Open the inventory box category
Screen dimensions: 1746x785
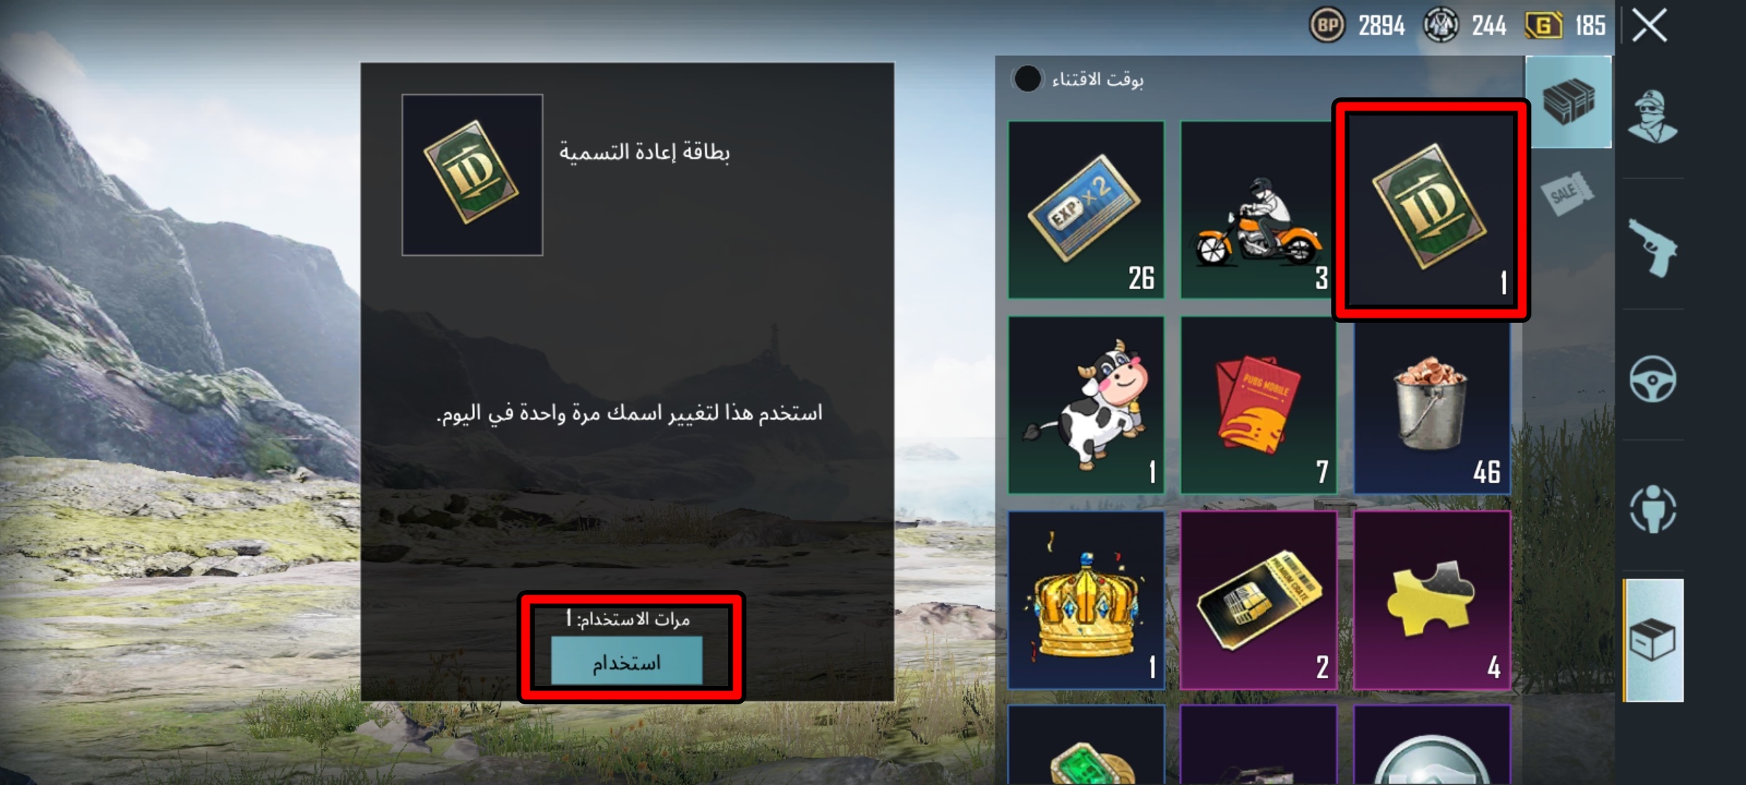1653,640
